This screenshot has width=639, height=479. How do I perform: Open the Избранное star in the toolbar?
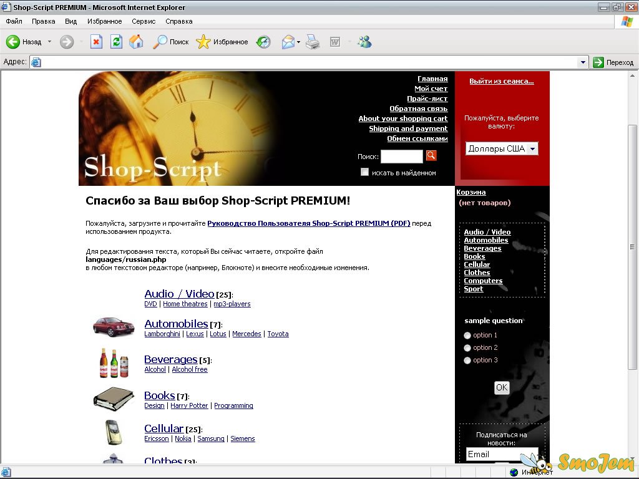[203, 42]
